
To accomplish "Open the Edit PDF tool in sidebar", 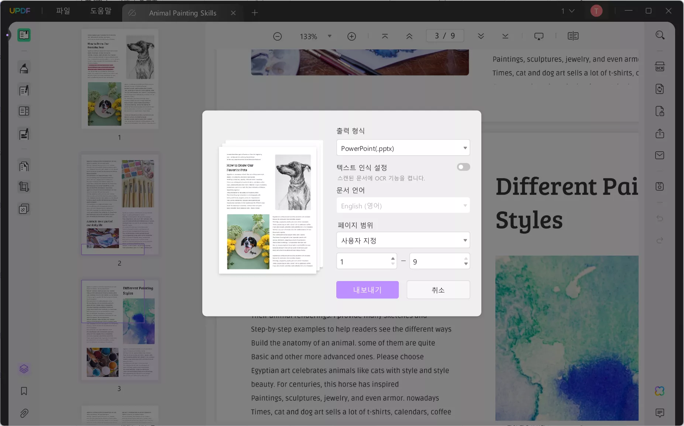I will (24, 90).
